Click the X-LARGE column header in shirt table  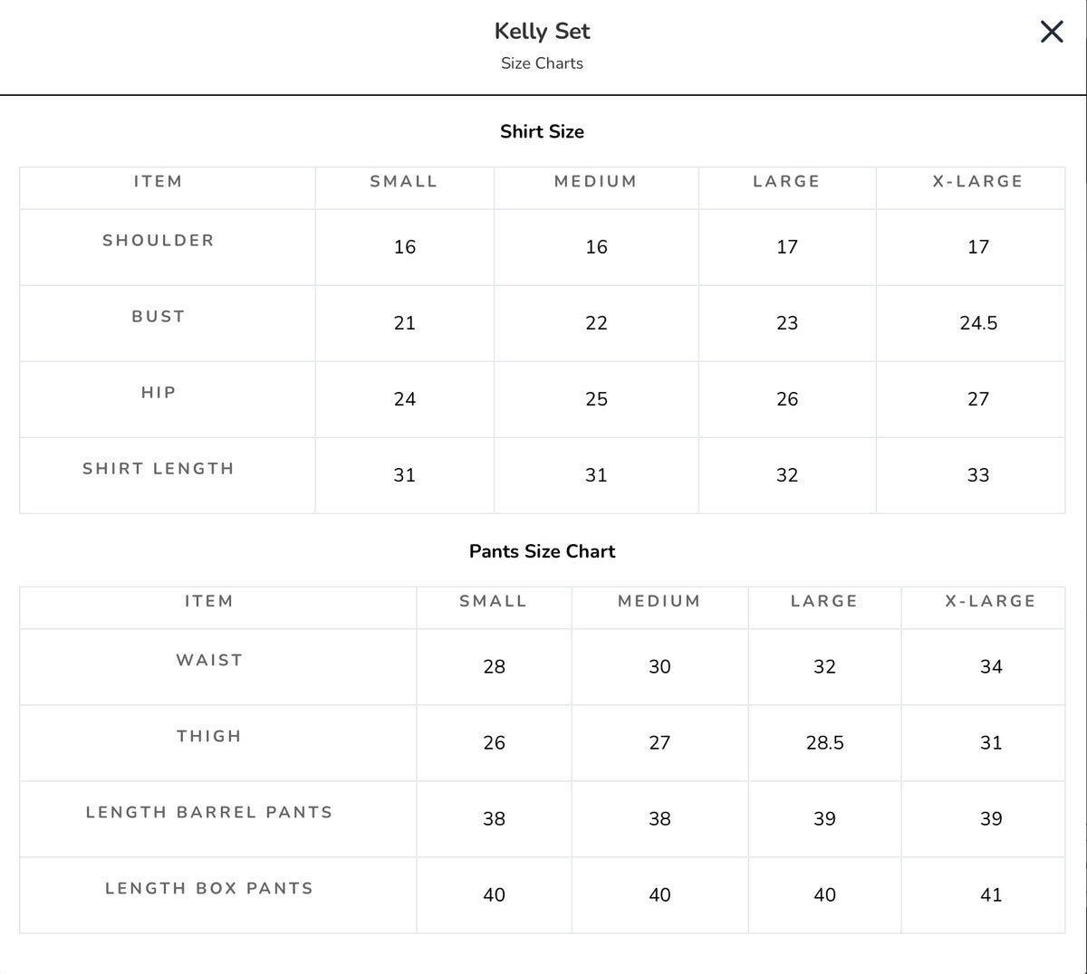tap(978, 182)
